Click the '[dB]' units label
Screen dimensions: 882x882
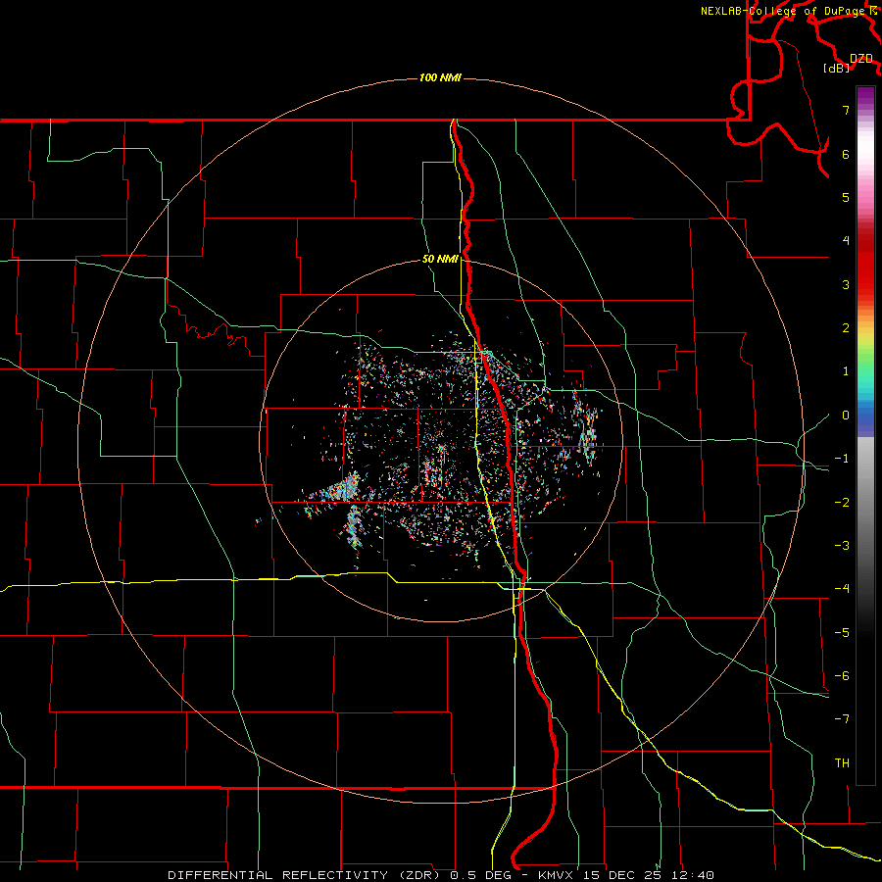tap(837, 68)
